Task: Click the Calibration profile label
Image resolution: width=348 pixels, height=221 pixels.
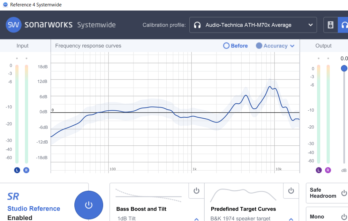Action: tap(164, 25)
